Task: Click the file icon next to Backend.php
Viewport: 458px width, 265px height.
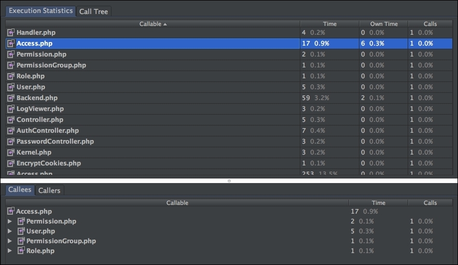Action: pos(11,97)
